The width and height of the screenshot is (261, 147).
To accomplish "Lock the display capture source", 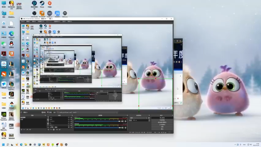I will [71, 127].
